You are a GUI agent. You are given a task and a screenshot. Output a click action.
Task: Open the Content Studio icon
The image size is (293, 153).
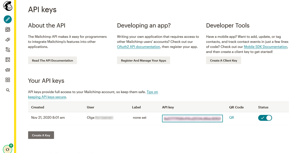[x=8, y=70]
